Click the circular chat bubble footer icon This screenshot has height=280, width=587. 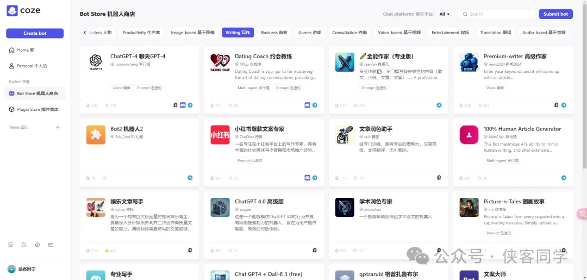click(x=38, y=245)
